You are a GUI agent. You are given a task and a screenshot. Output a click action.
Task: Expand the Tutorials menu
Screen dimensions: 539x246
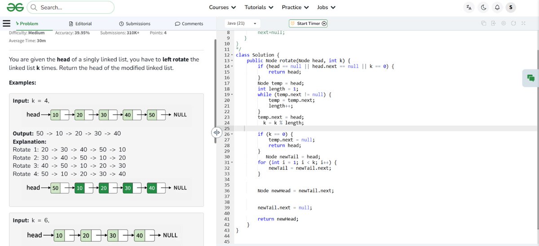pyautogui.click(x=259, y=7)
